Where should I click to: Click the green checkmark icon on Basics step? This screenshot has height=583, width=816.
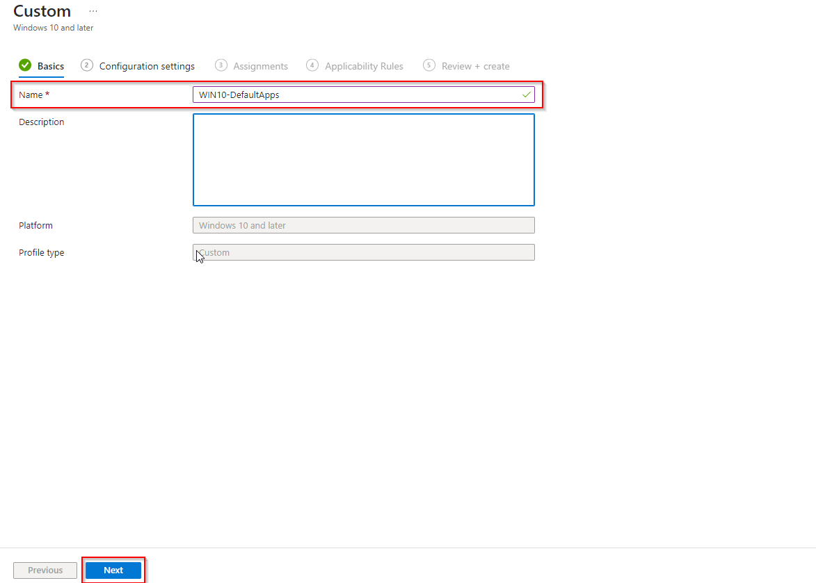point(25,65)
